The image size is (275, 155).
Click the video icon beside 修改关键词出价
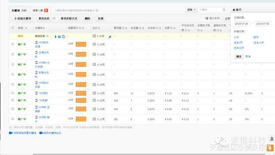tap(41, 133)
